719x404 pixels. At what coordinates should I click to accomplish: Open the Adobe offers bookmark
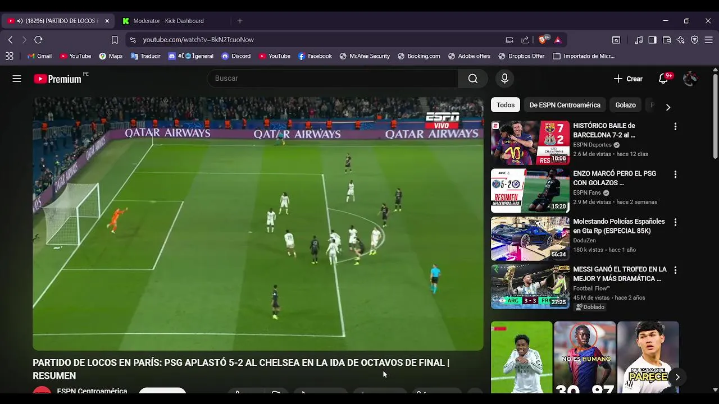point(469,56)
